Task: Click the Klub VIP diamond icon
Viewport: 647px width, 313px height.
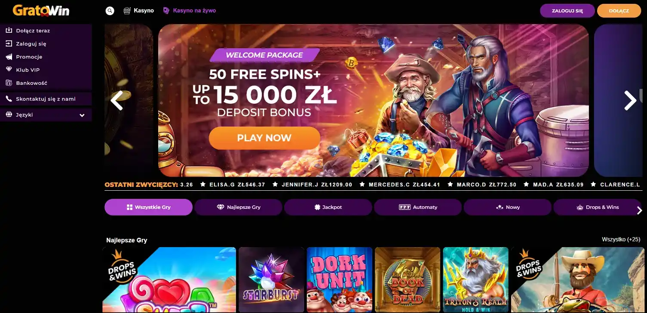Action: click(9, 70)
